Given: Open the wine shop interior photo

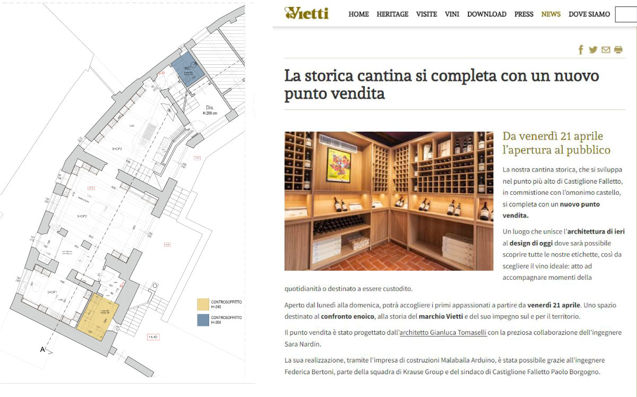Looking at the screenshot, I should coord(389,201).
